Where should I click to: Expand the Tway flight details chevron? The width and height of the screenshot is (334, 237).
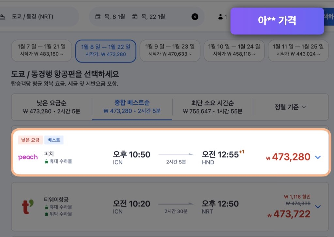click(x=318, y=207)
